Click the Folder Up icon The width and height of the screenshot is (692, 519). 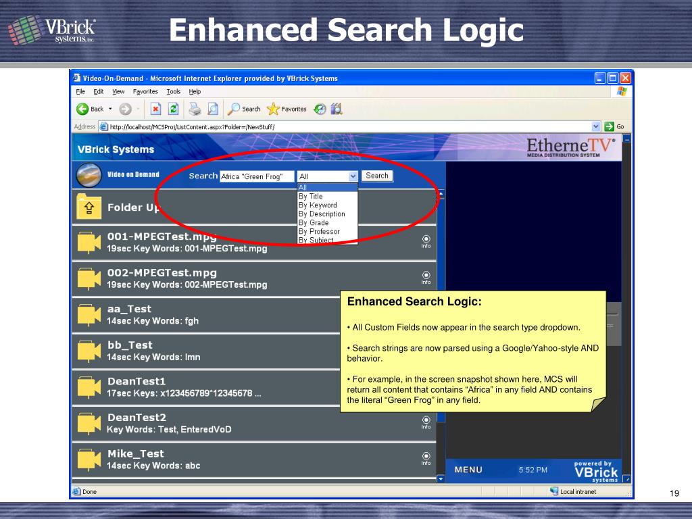(89, 207)
